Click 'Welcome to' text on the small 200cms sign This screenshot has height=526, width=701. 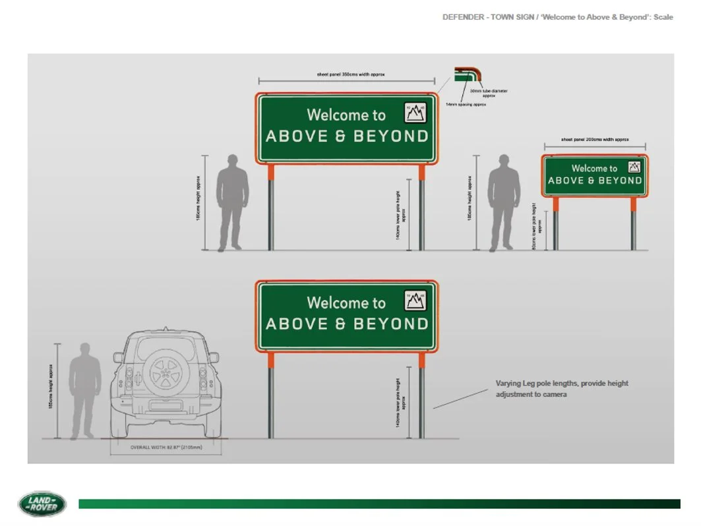tap(594, 169)
